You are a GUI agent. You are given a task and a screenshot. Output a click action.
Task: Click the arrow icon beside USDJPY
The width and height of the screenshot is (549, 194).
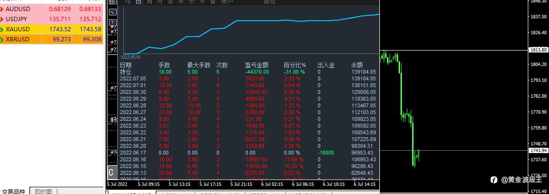(x=2, y=19)
